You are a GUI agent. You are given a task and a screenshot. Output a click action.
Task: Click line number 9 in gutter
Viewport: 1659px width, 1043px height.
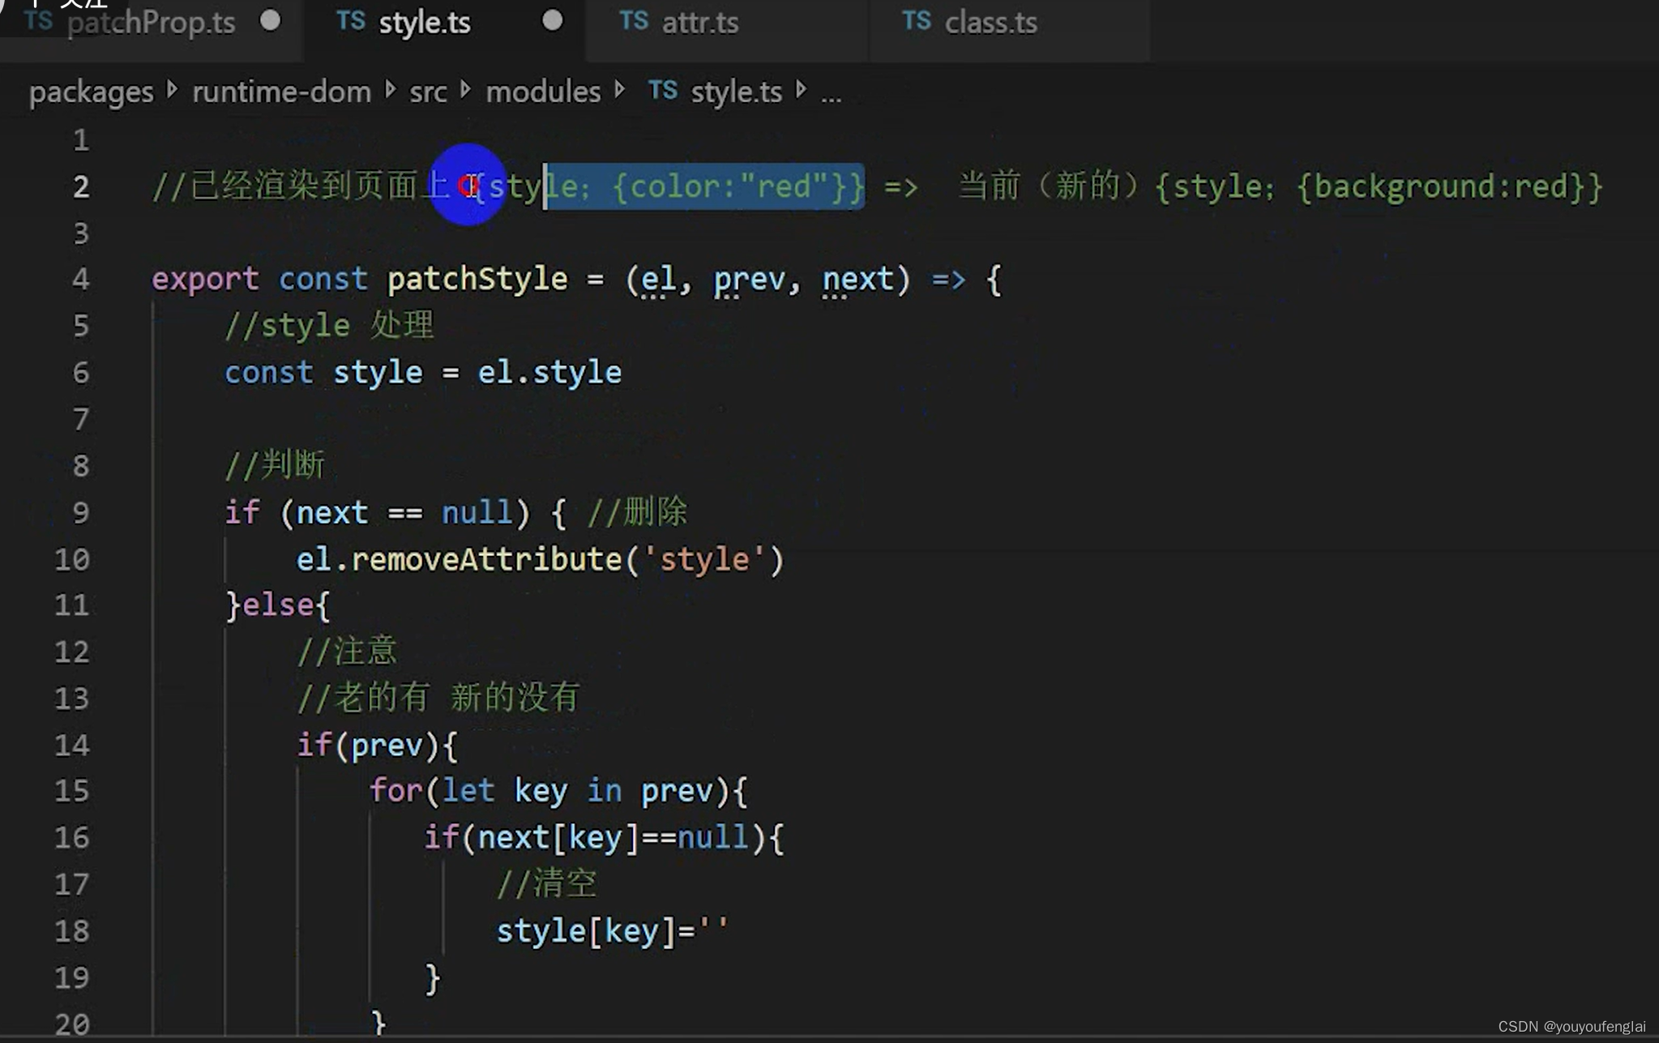pyautogui.click(x=80, y=512)
